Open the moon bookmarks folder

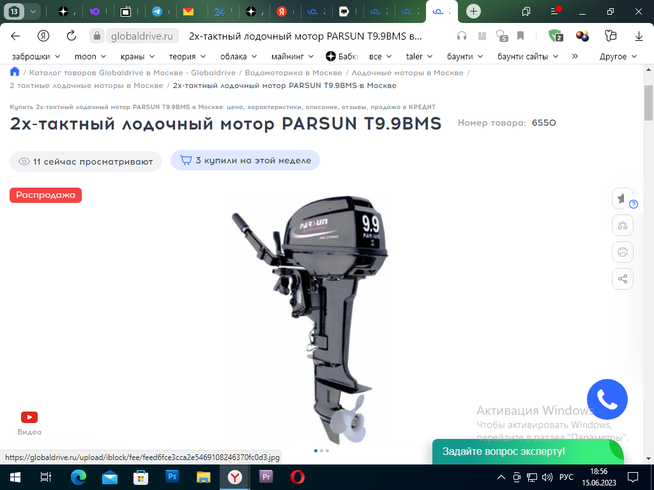90,56
